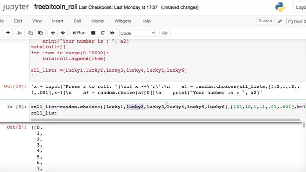Image resolution: width=306 pixels, height=172 pixels.
Task: Interrupt the kernel with stop icon
Action: (x=93, y=33)
